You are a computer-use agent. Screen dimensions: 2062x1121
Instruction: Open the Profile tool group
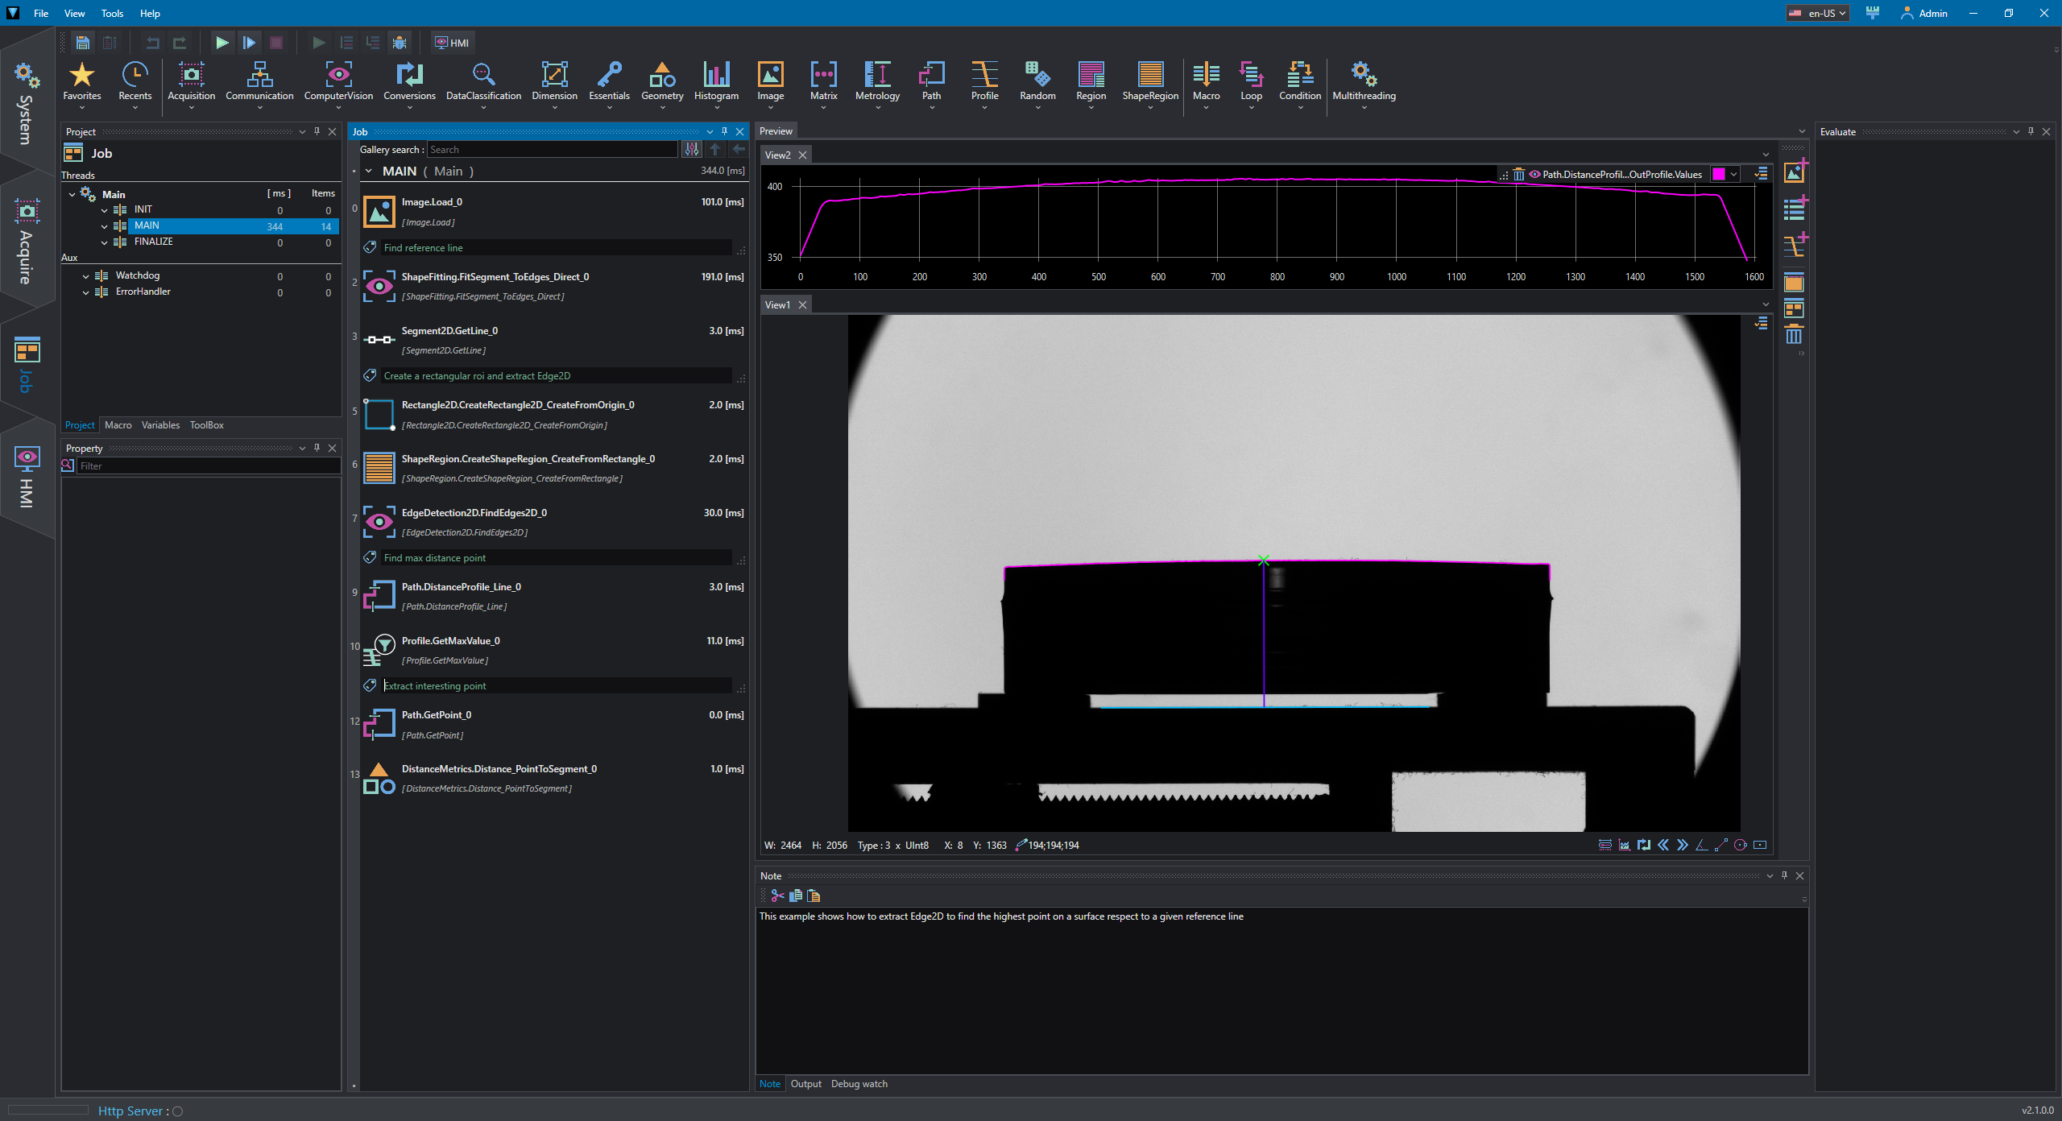(x=984, y=84)
